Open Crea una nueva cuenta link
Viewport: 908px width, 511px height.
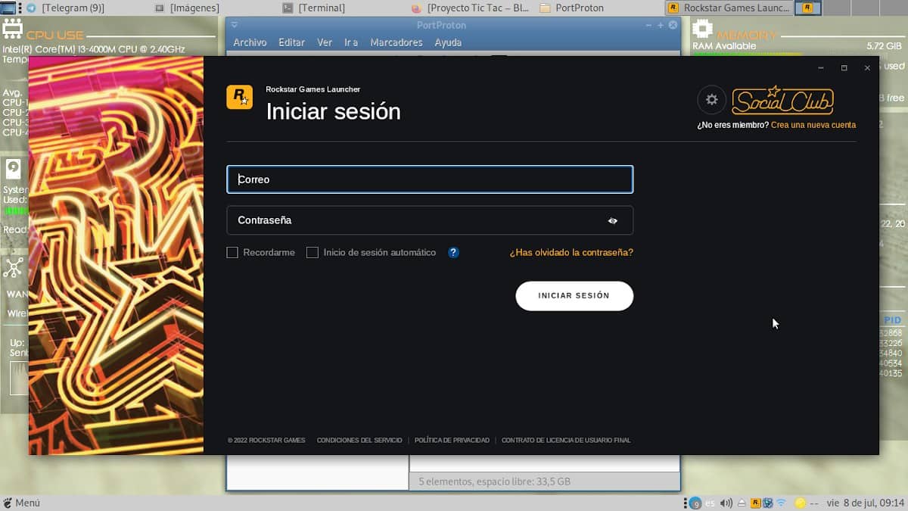[813, 125]
